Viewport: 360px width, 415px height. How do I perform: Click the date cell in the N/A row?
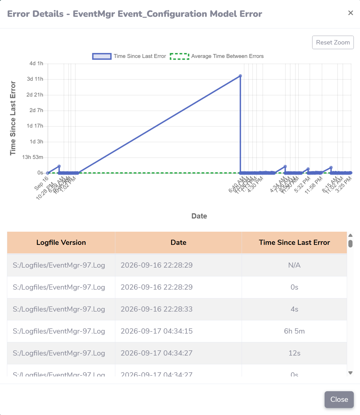(178, 265)
